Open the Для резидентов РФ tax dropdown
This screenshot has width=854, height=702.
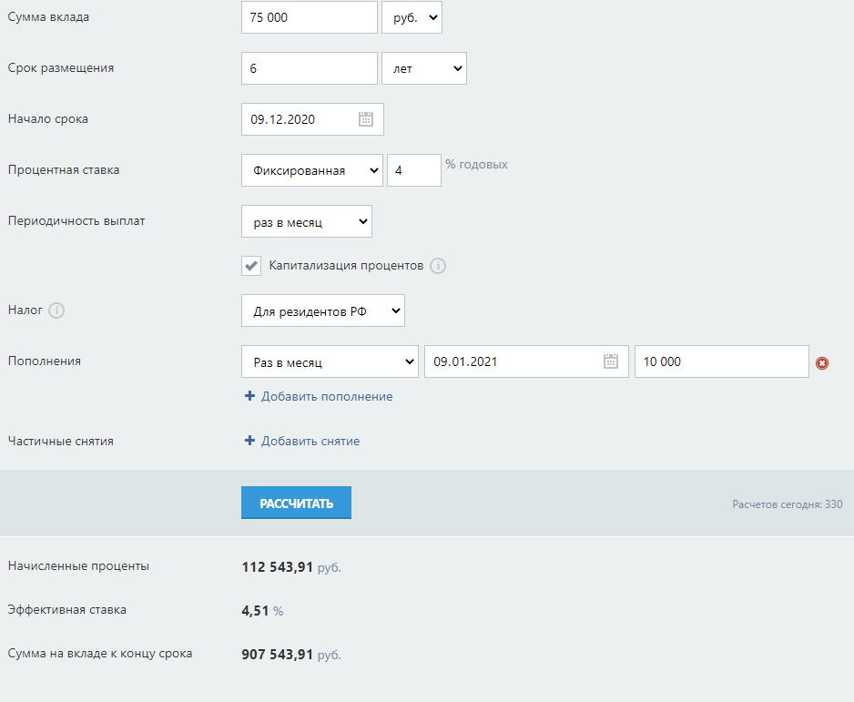322,310
